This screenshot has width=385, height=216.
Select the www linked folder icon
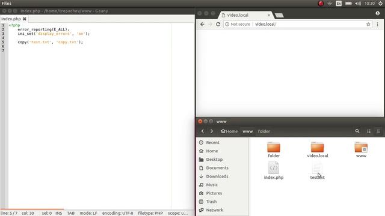click(x=361, y=147)
